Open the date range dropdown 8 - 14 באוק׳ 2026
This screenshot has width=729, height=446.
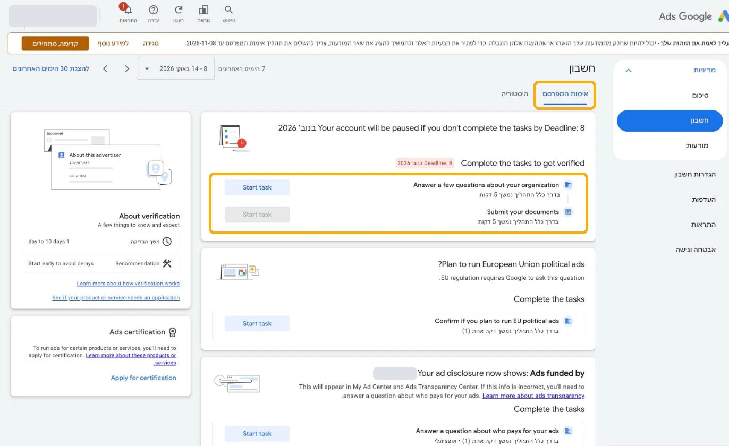pyautogui.click(x=176, y=69)
